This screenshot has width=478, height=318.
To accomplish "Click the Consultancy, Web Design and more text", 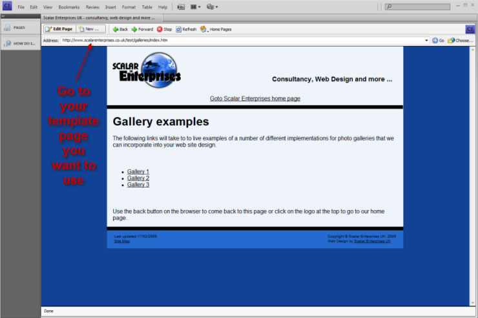I will (x=332, y=79).
